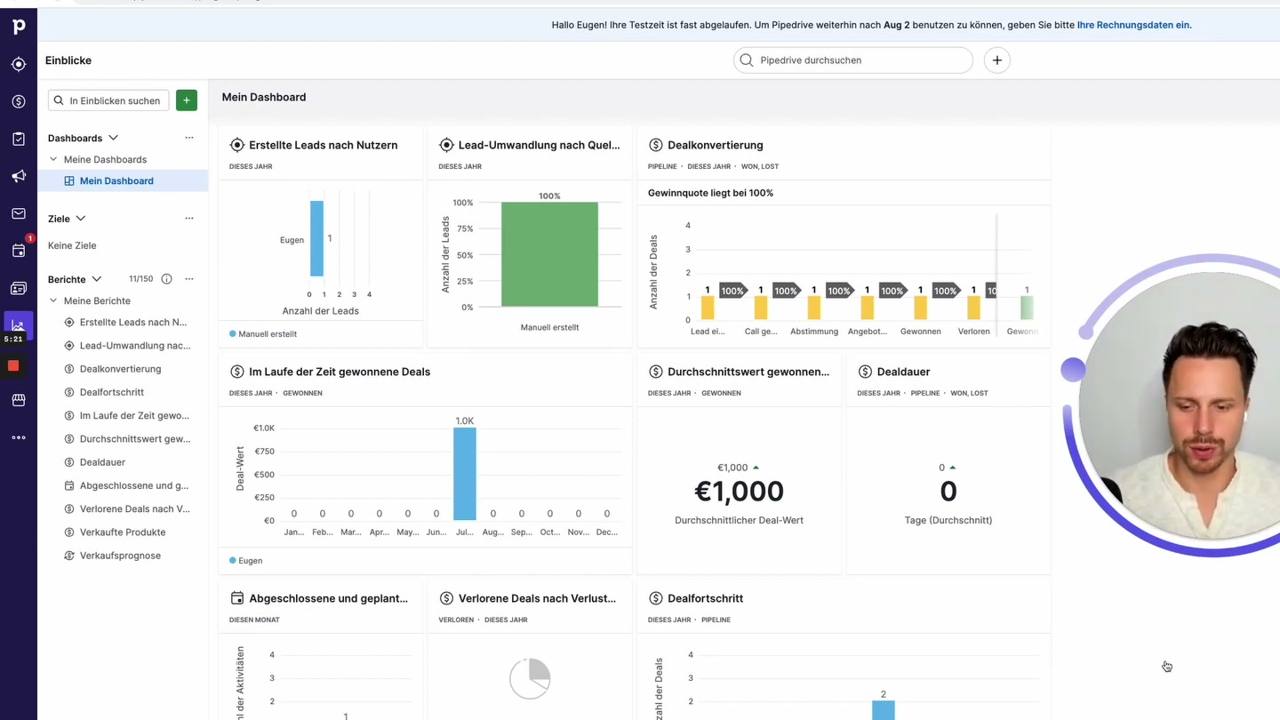Collapse the Ziele section
This screenshot has height=720, width=1280.
[x=80, y=218]
